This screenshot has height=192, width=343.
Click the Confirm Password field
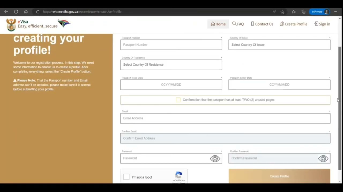[279, 158]
